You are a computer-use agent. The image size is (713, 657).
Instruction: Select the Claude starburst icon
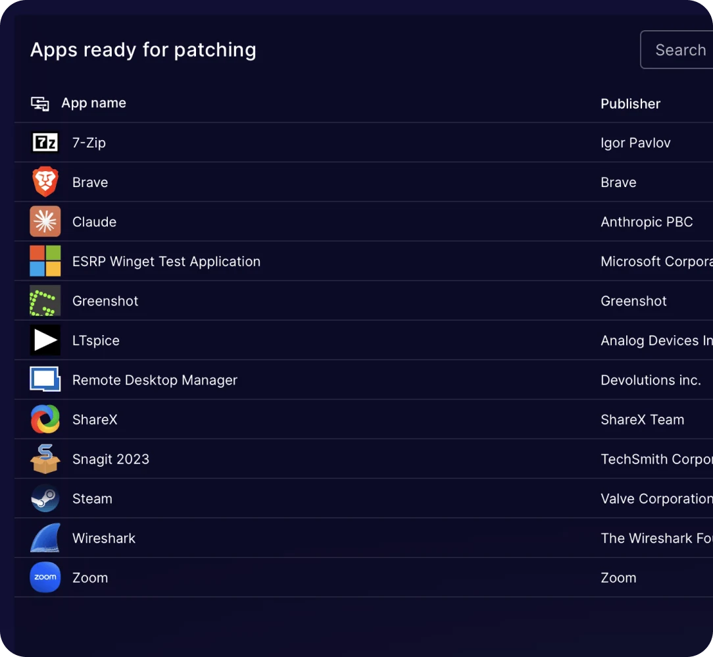click(x=45, y=221)
